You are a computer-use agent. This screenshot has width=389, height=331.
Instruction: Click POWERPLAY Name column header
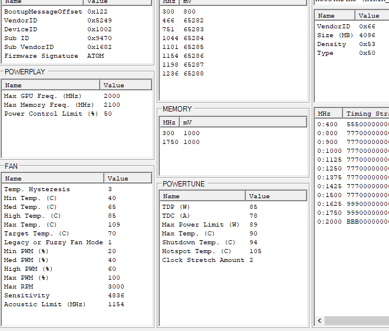tap(51, 85)
